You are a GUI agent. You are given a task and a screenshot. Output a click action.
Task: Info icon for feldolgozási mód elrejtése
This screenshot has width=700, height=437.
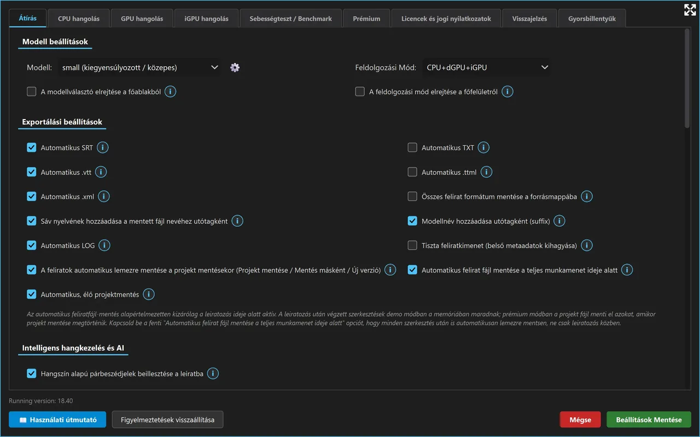click(x=507, y=92)
